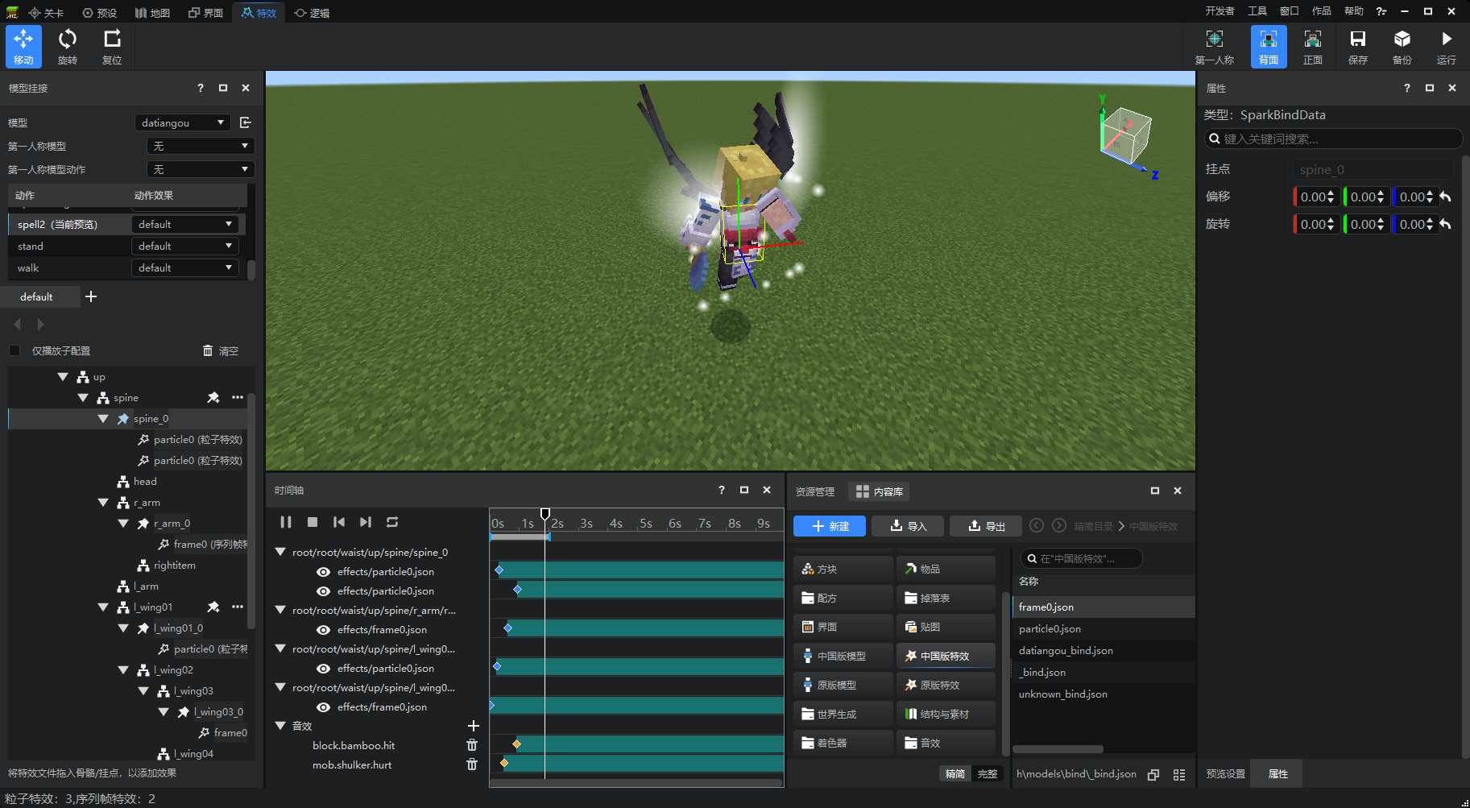The image size is (1470, 808).
Task: Click the 备份 backup icon
Action: (x=1402, y=47)
